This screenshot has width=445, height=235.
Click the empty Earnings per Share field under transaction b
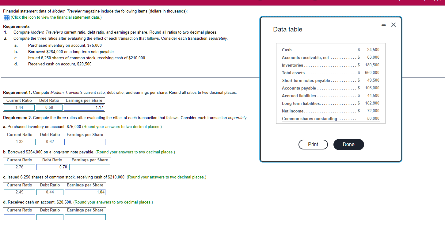89,167
